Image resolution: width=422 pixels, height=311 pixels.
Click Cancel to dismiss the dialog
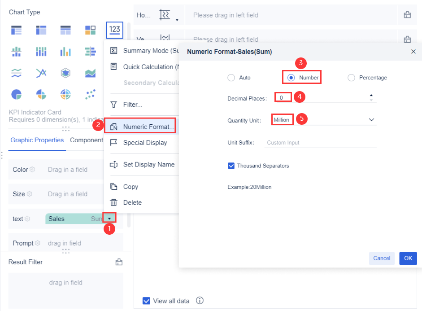(382, 258)
